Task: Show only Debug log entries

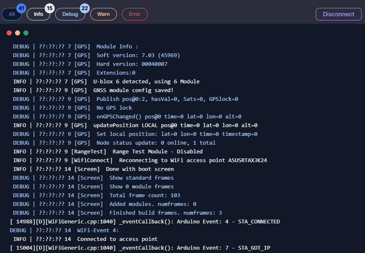Action: click(x=70, y=14)
